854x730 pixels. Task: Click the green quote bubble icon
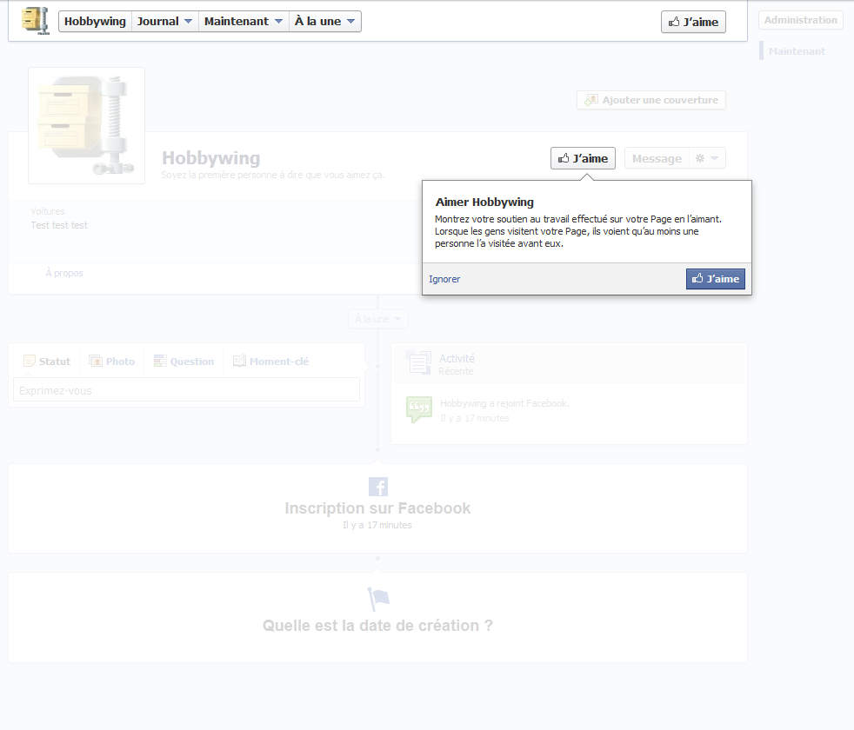click(x=419, y=410)
